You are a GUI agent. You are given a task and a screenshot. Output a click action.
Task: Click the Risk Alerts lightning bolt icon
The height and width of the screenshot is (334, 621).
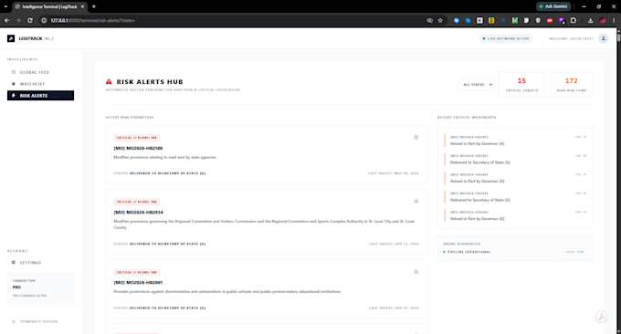pos(14,96)
